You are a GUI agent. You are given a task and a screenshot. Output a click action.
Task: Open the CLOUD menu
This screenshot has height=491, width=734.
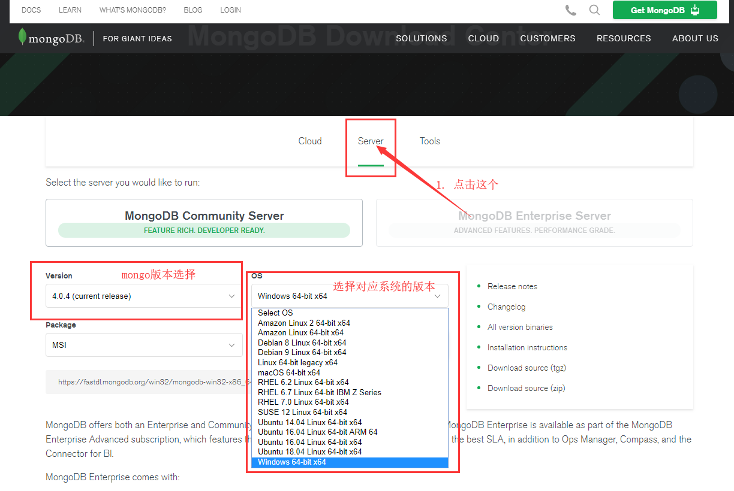point(483,38)
